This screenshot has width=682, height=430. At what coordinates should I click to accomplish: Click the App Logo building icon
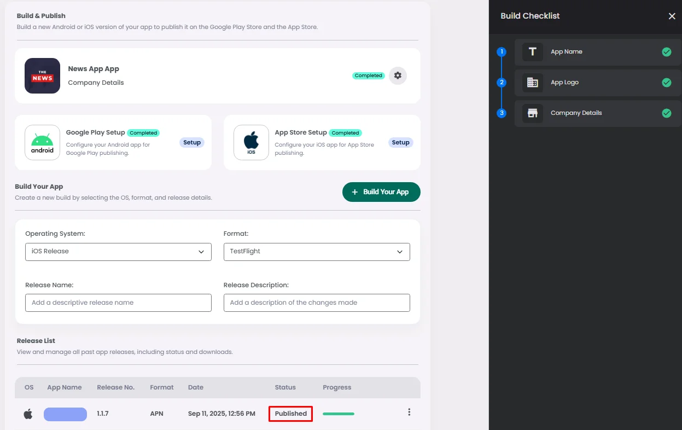pos(532,83)
